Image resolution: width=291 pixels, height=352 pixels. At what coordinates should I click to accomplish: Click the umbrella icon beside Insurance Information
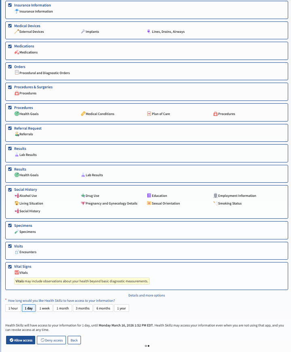pos(17,11)
